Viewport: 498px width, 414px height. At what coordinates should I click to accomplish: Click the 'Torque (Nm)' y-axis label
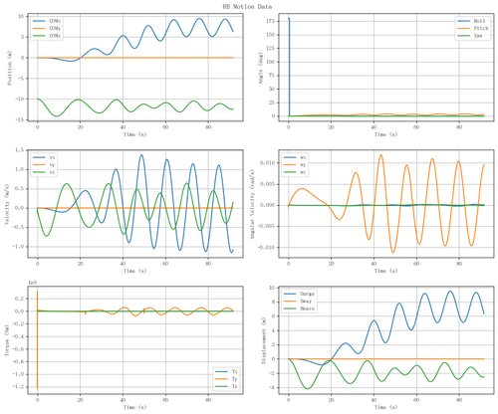pyautogui.click(x=7, y=340)
